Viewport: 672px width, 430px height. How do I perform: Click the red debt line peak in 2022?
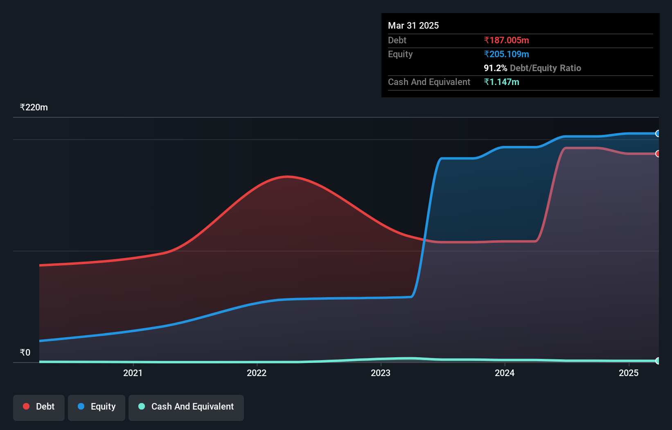click(x=288, y=177)
